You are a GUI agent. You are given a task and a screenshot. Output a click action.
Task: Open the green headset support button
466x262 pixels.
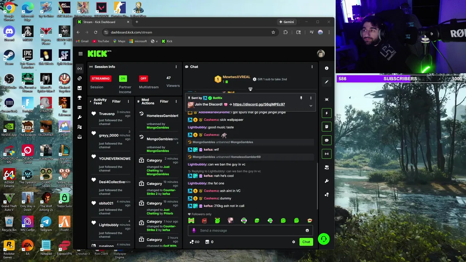324,239
